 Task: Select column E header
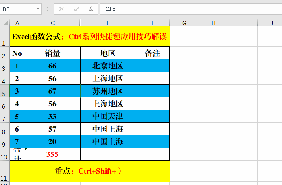pos(108,23)
